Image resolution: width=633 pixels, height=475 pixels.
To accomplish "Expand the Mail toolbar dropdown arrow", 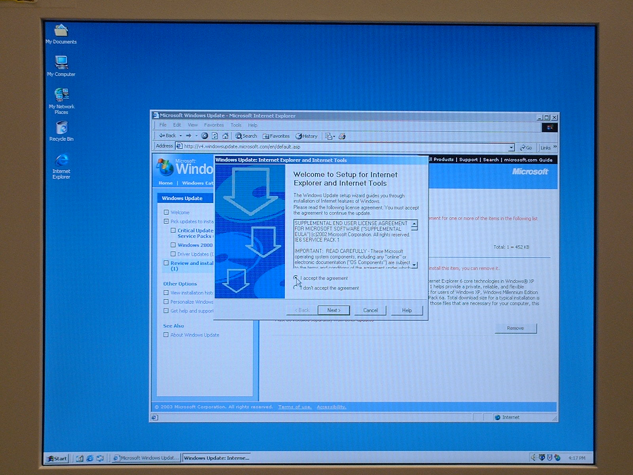I will (x=334, y=137).
